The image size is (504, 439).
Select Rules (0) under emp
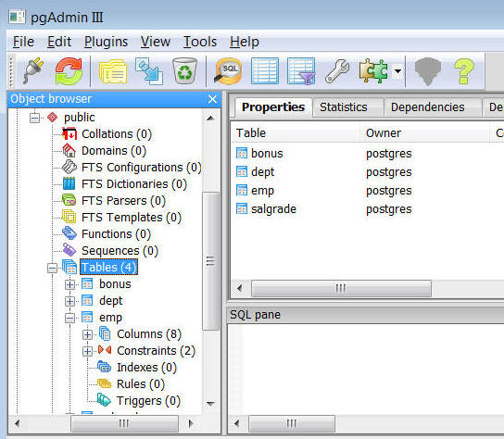coord(141,384)
